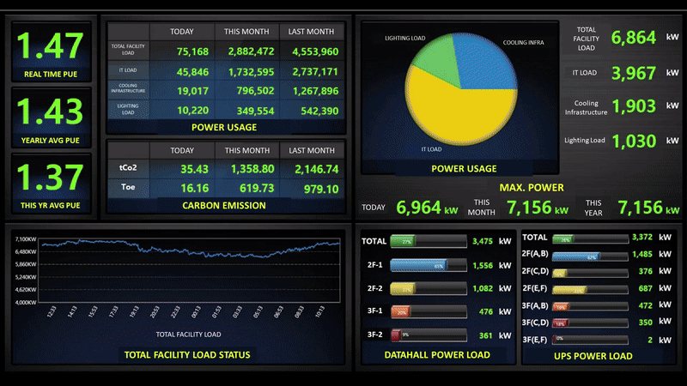Select the tCo2 row label

pos(129,169)
